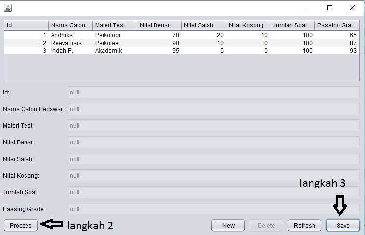This screenshot has width=365, height=235.
Task: Sort by Nilai Kosong column header
Action: (x=248, y=25)
